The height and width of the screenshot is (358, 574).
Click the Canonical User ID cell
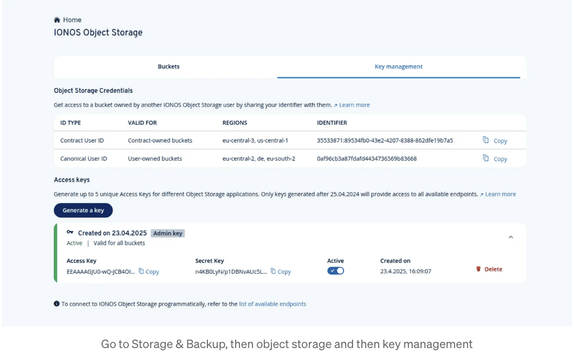pos(83,159)
